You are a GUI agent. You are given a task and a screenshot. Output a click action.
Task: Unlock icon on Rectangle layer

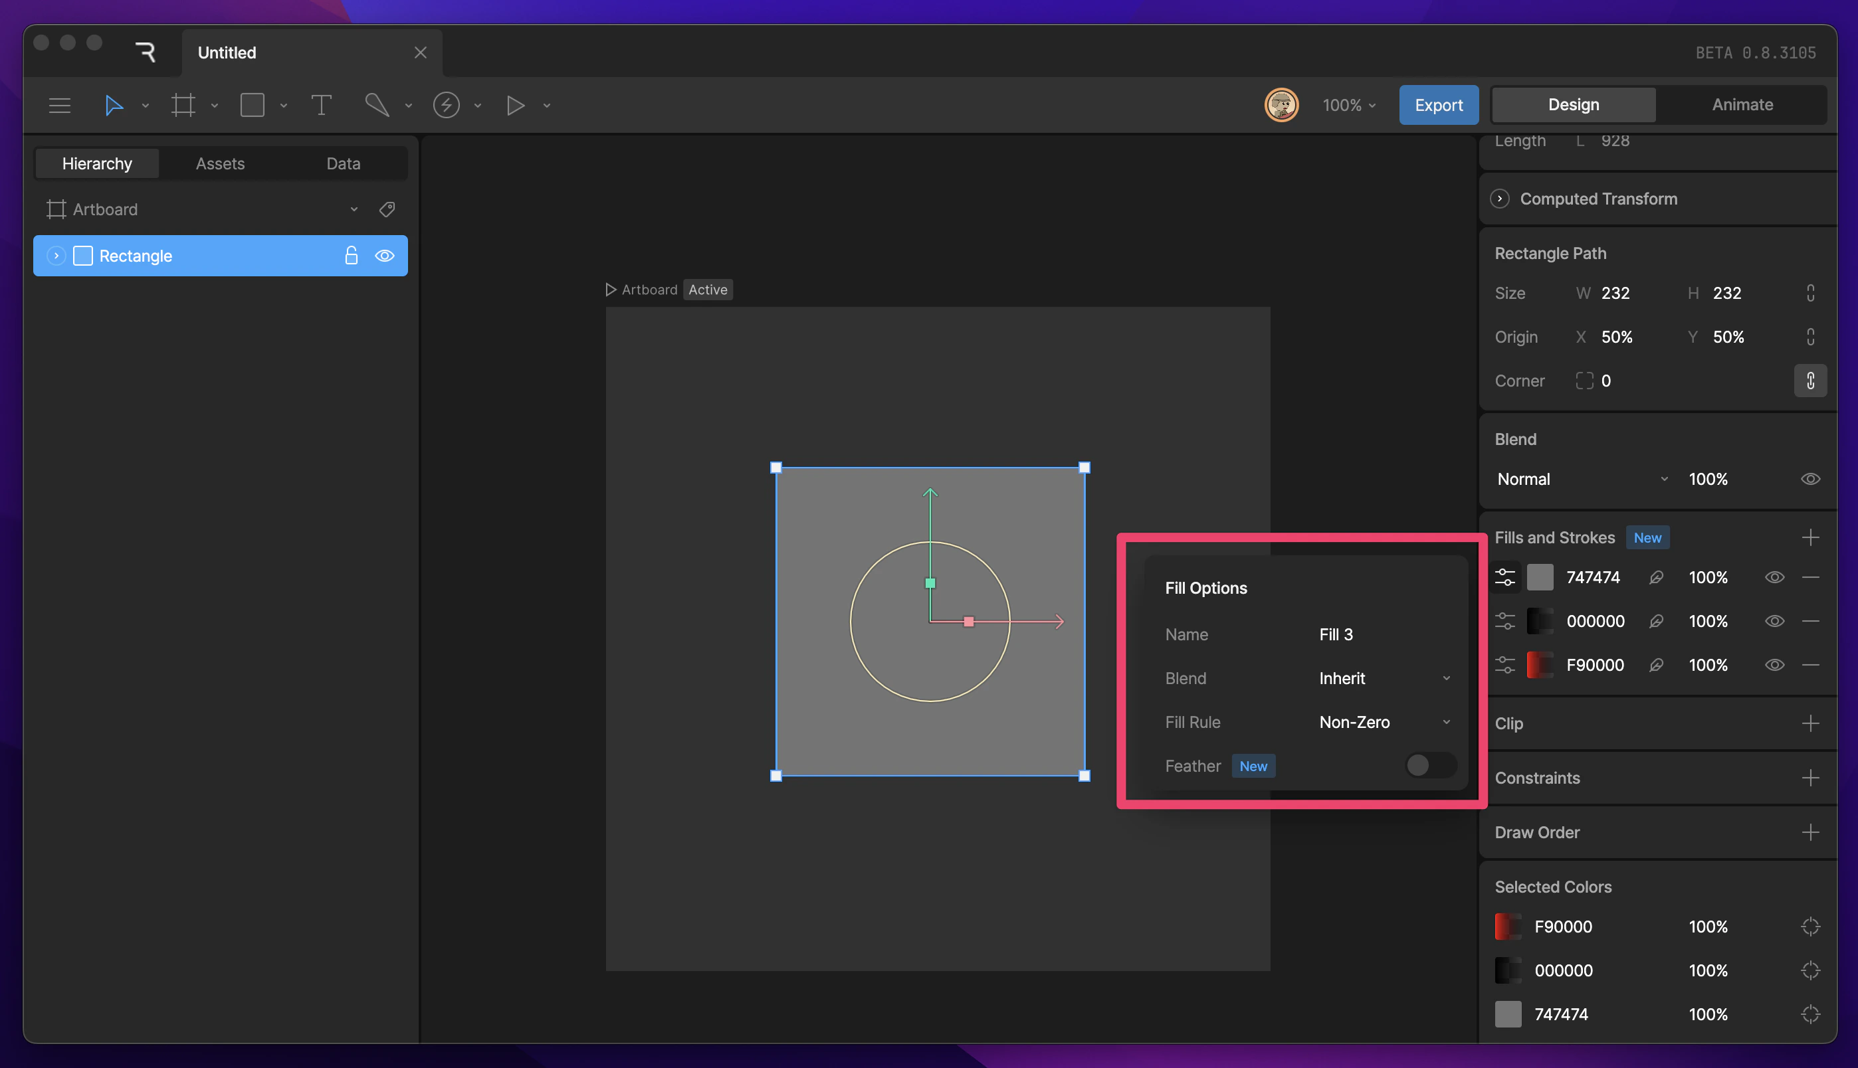pyautogui.click(x=352, y=255)
